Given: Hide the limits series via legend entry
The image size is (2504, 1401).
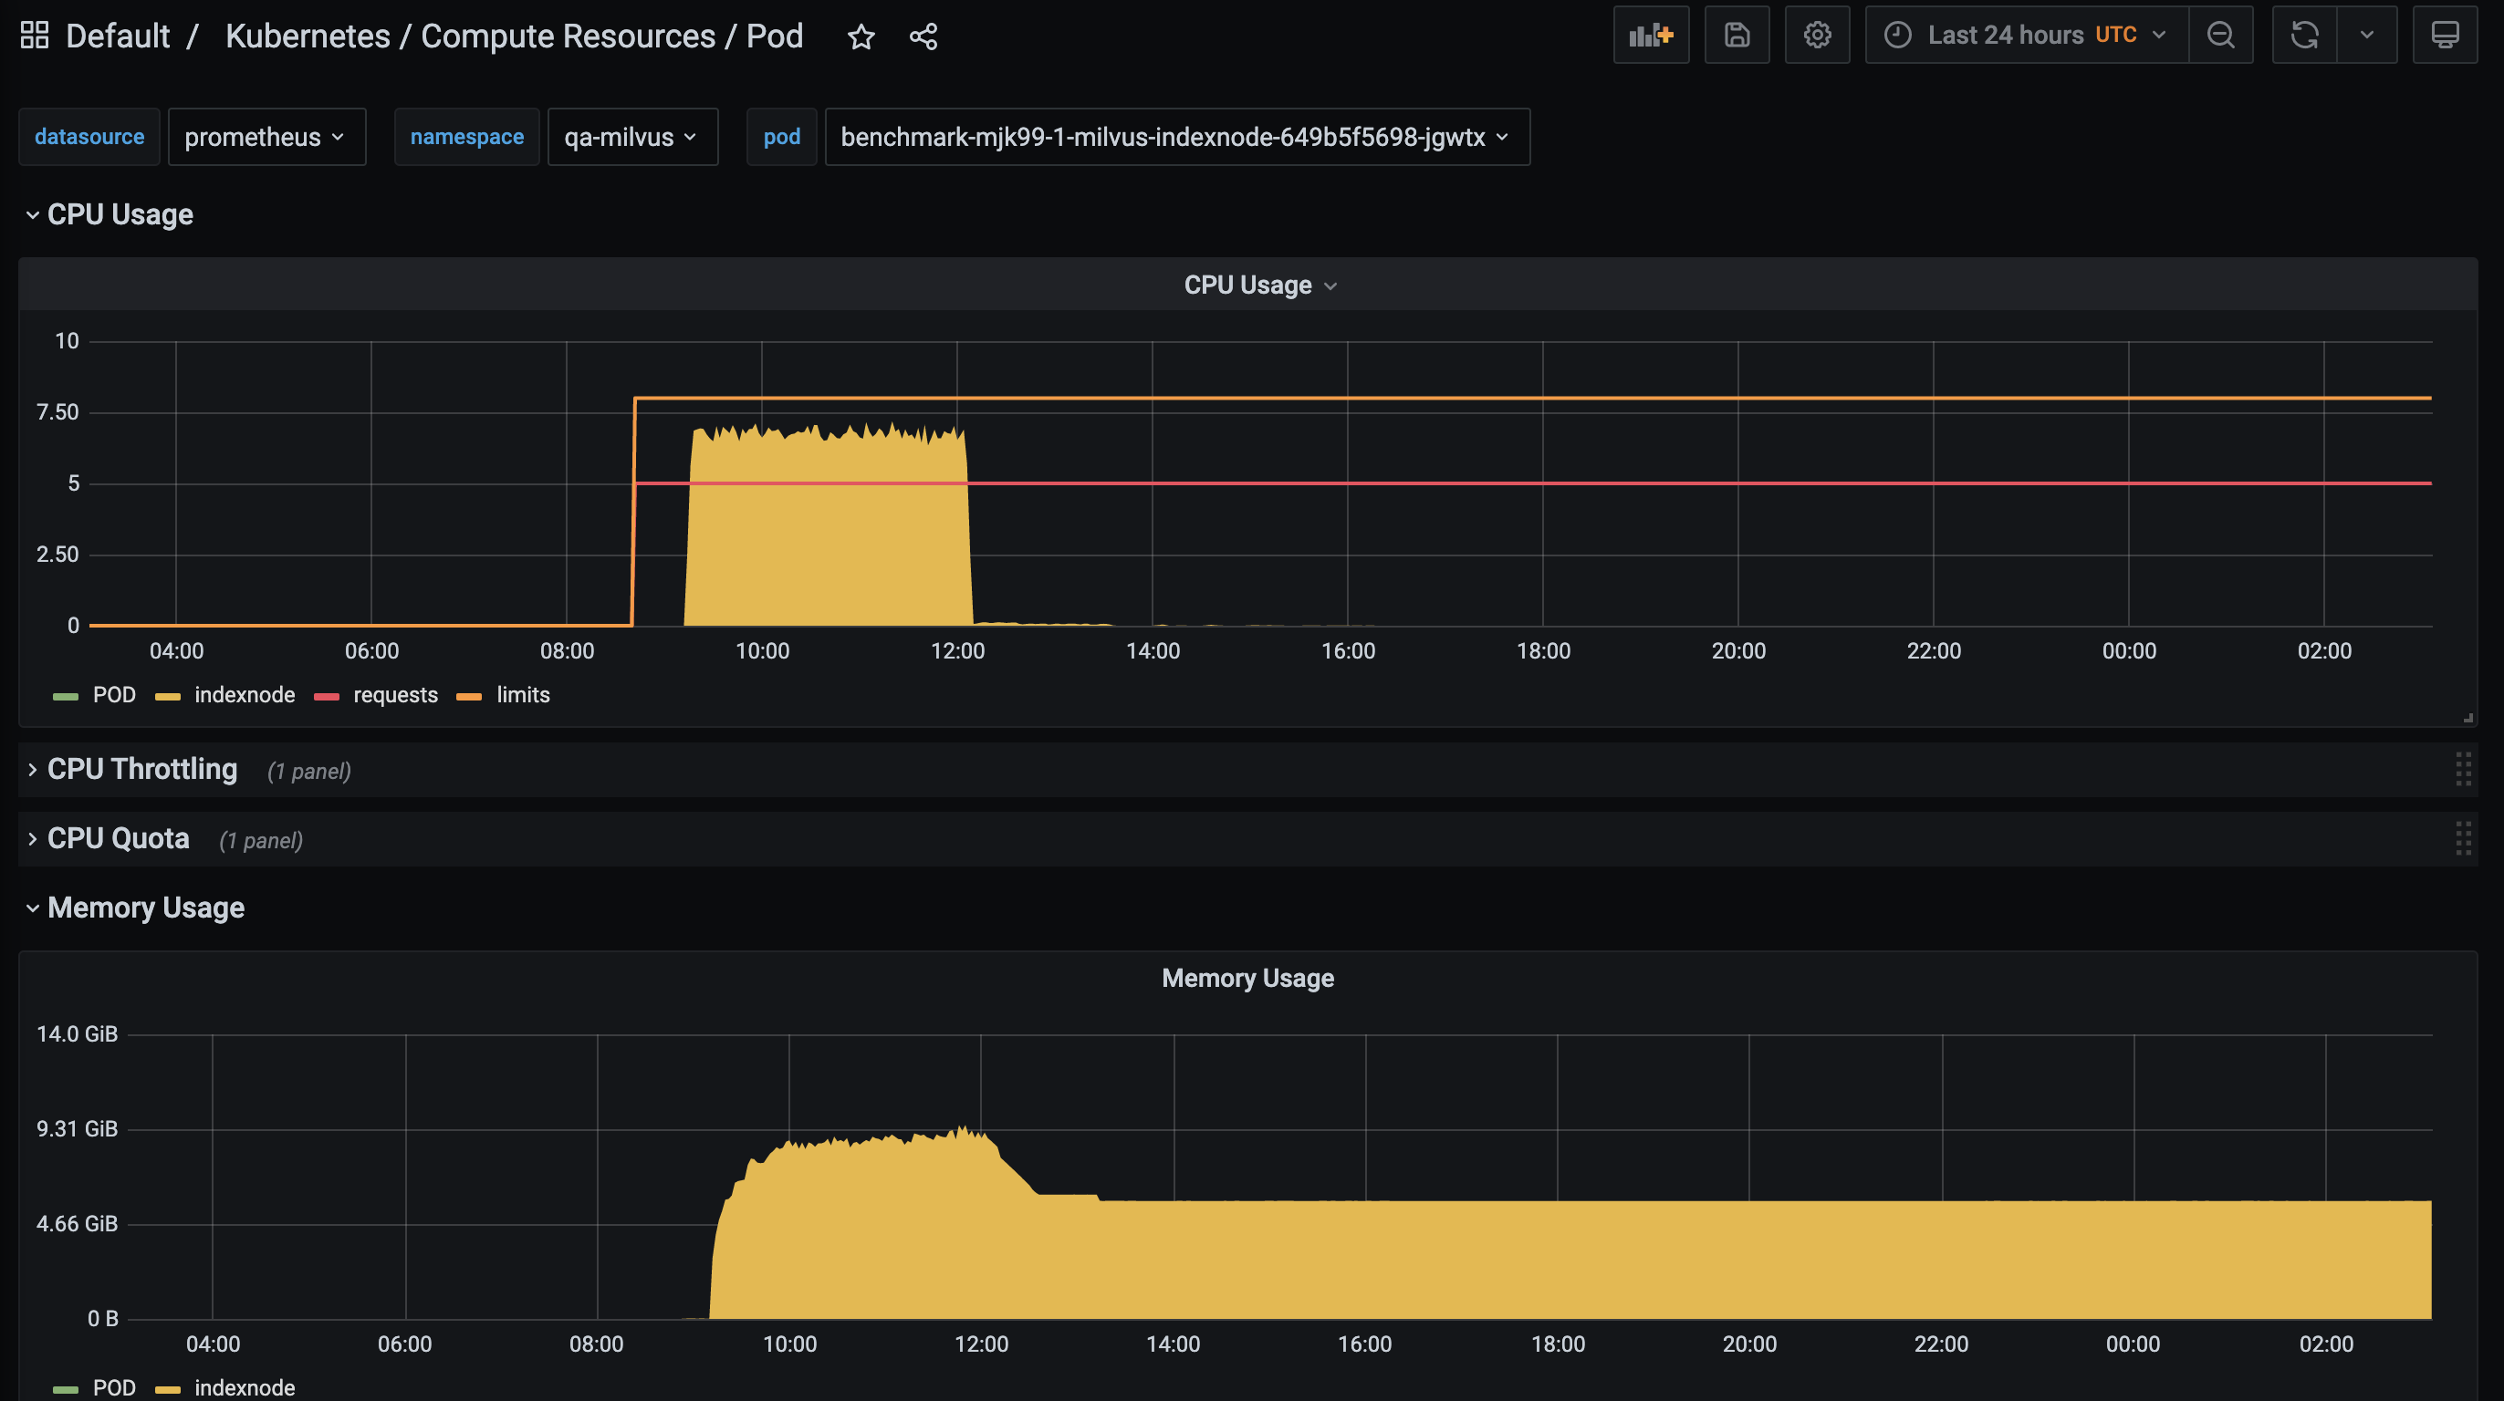Looking at the screenshot, I should click(523, 695).
